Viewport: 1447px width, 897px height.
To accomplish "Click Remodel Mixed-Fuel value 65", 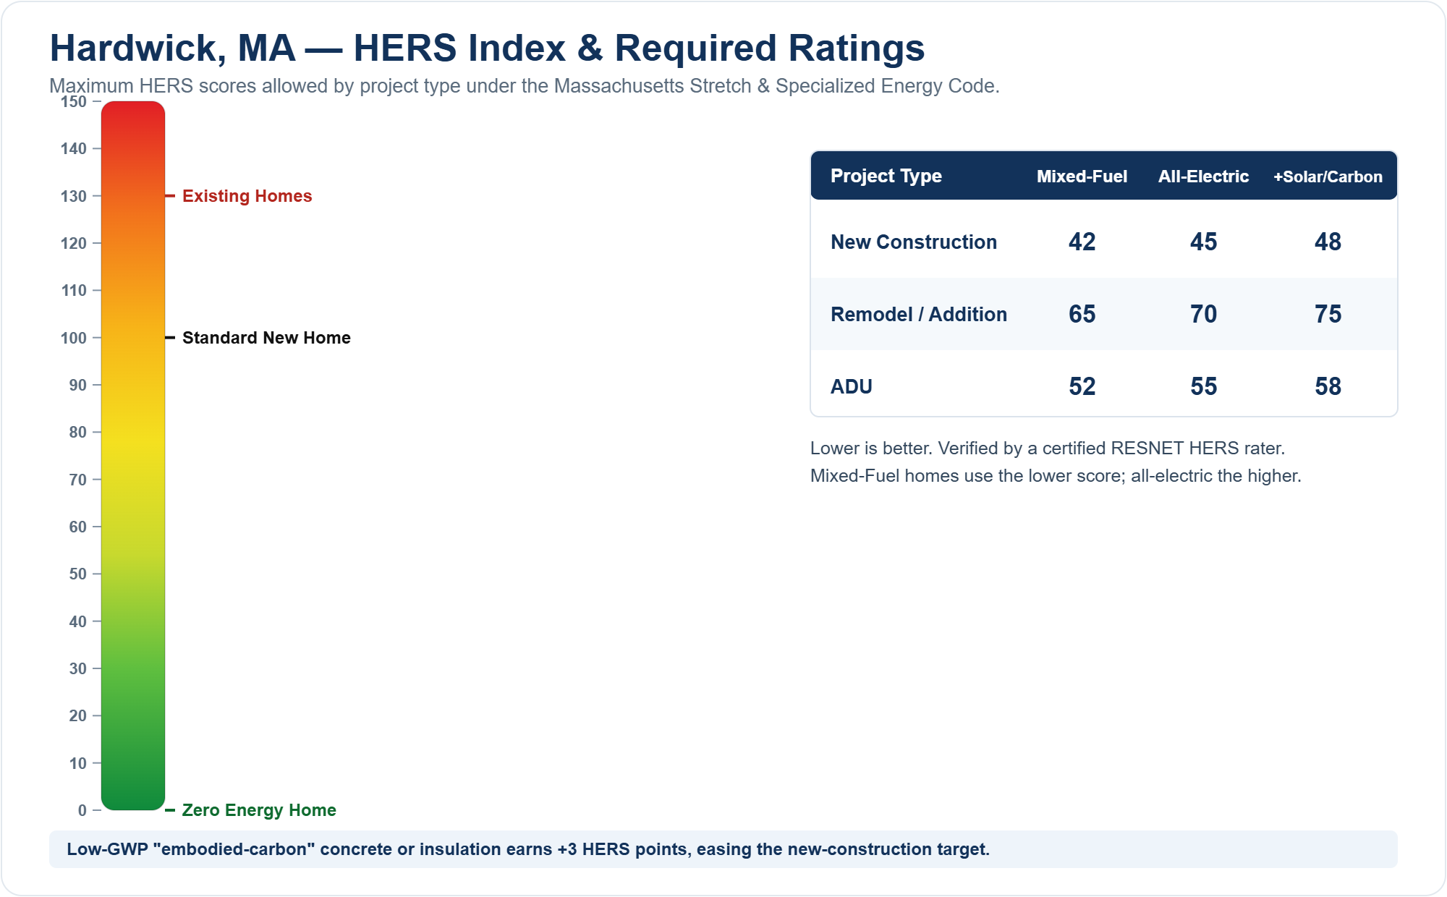I will pyautogui.click(x=1082, y=314).
